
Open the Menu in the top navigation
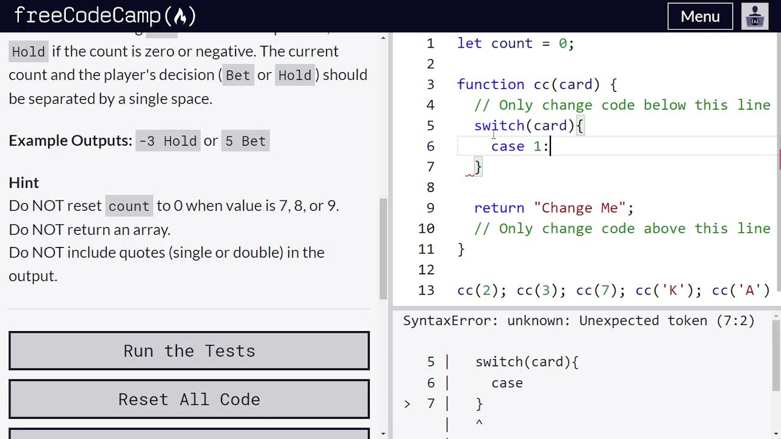pos(700,16)
